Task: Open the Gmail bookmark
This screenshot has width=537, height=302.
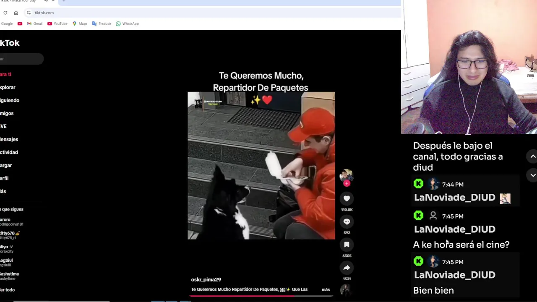Action: point(35,23)
